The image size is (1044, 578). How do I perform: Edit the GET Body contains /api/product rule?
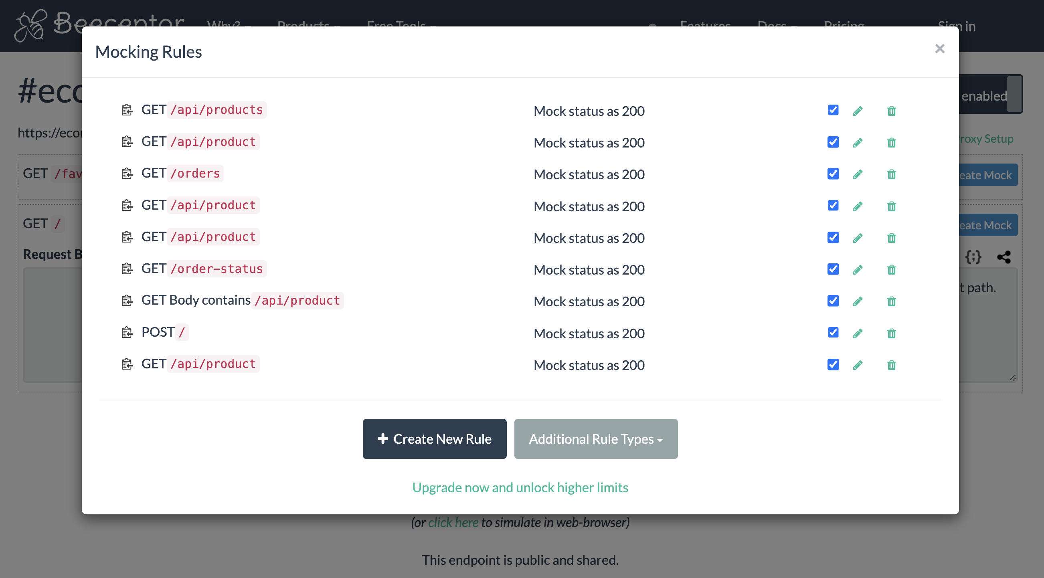pos(858,301)
